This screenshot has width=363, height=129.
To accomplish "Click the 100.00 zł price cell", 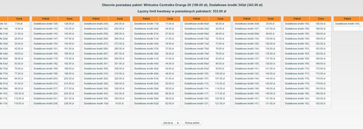I will click(x=220, y=74).
